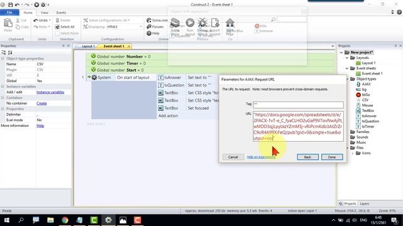Viewport: 403px width, 226px height.
Task: Switch to the Home ribbon tab
Action: [x=28, y=13]
